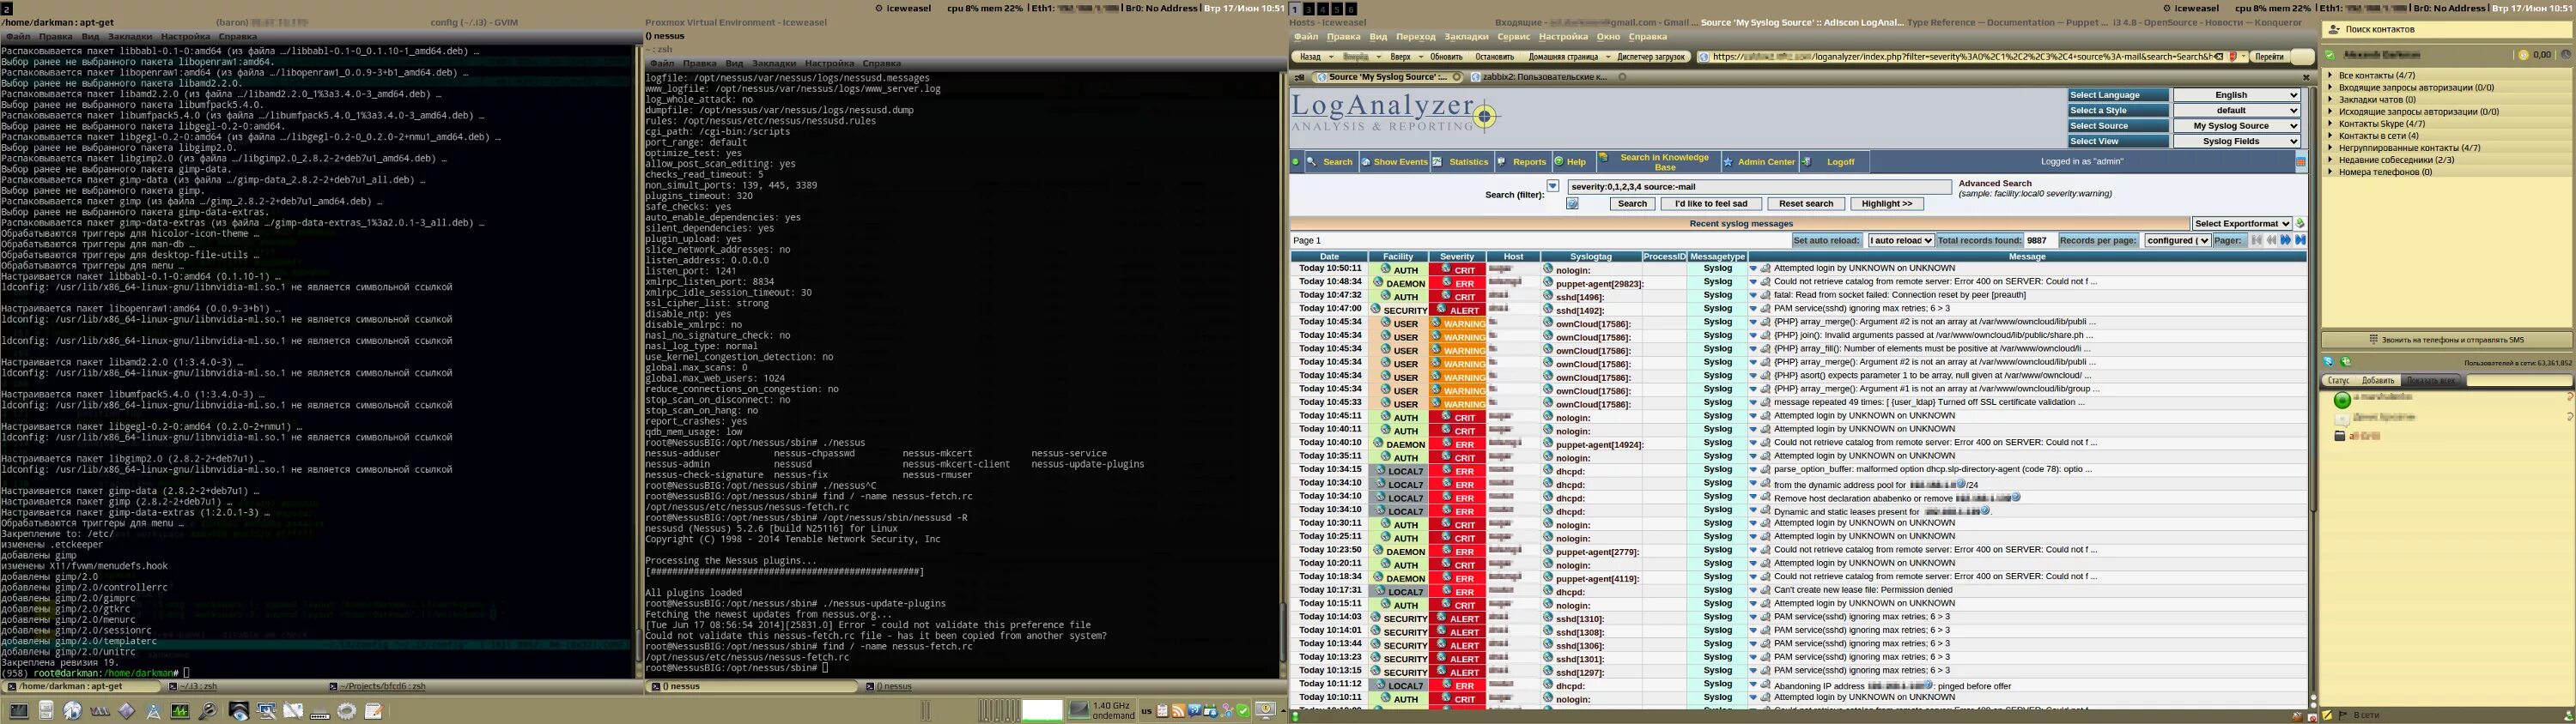Image resolution: width=2576 pixels, height=724 pixels.
Task: Click the search help icon below filter
Action: click(1572, 203)
